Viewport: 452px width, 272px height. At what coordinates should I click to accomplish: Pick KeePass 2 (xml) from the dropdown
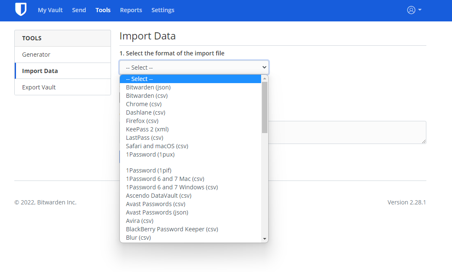click(147, 129)
